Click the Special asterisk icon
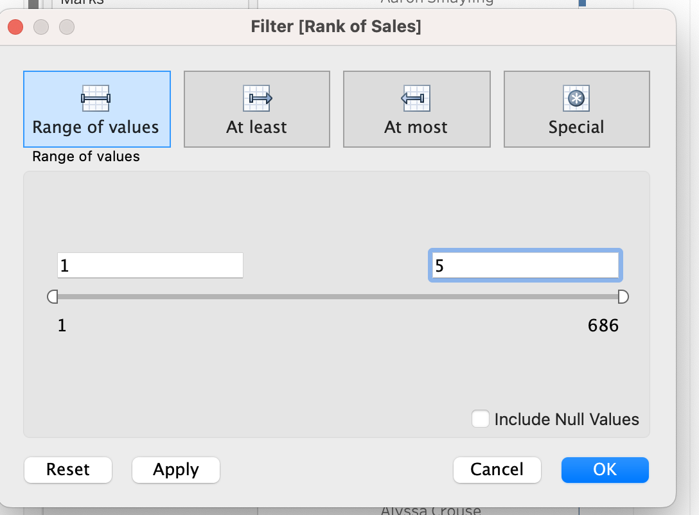This screenshot has width=699, height=515. pyautogui.click(x=576, y=98)
